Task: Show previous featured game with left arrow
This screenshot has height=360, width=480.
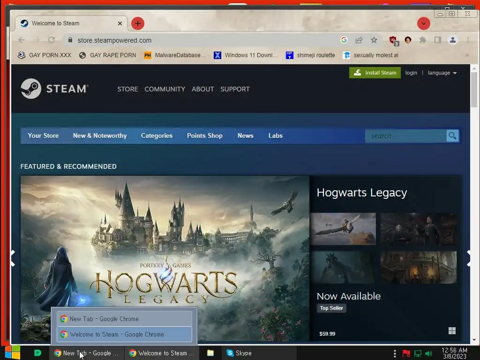Action: tap(13, 258)
